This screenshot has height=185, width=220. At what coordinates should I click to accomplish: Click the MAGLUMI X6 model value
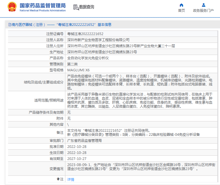point(78,70)
